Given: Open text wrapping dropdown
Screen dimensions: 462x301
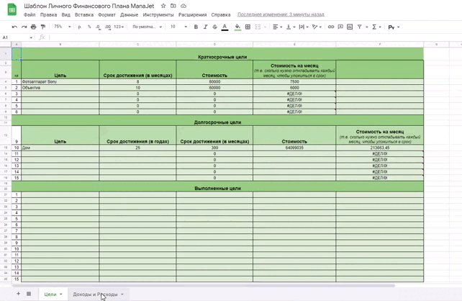Looking at the screenshot, I should click(x=304, y=27).
